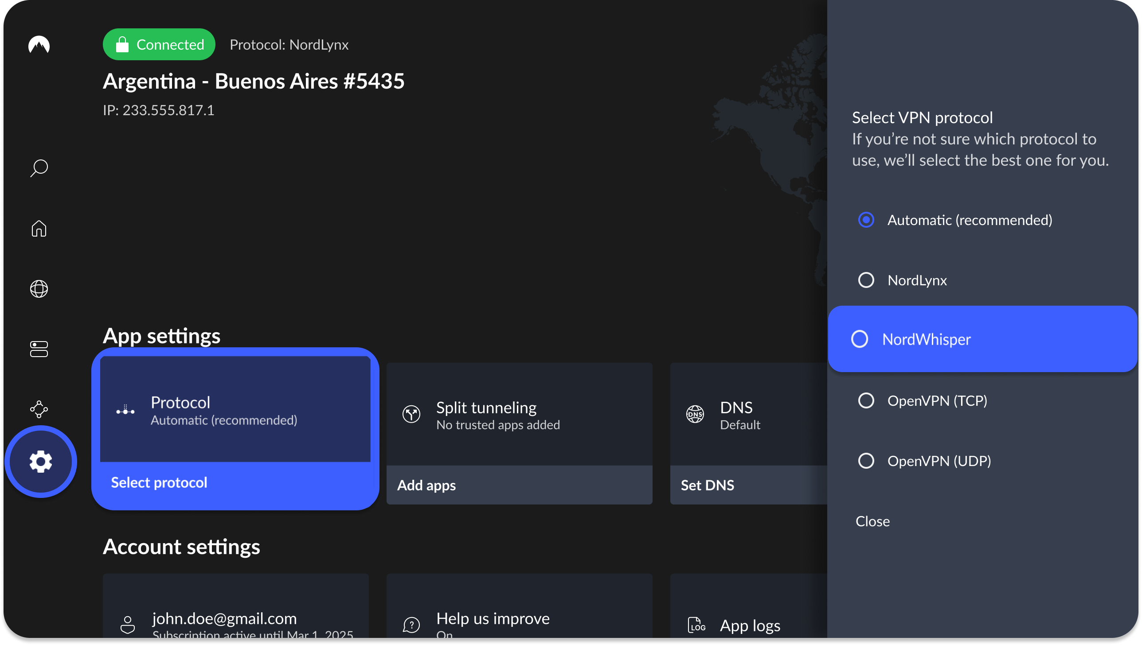The image size is (1142, 645).
Task: Click the NordVPN mountain logo
Action: tap(39, 45)
